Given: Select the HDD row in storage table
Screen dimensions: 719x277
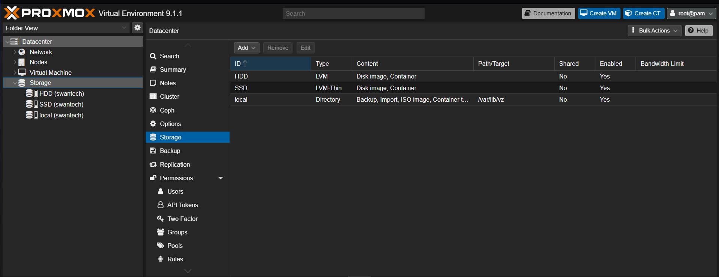Looking at the screenshot, I should 473,76.
